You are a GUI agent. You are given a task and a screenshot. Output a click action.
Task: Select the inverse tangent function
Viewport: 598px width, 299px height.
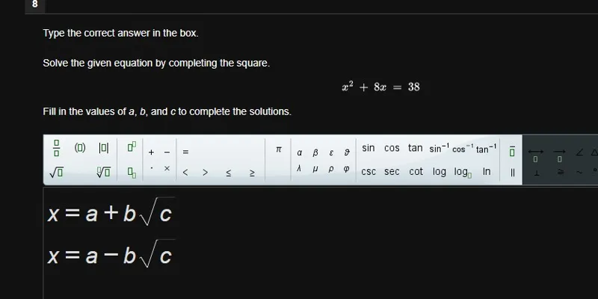(x=487, y=149)
